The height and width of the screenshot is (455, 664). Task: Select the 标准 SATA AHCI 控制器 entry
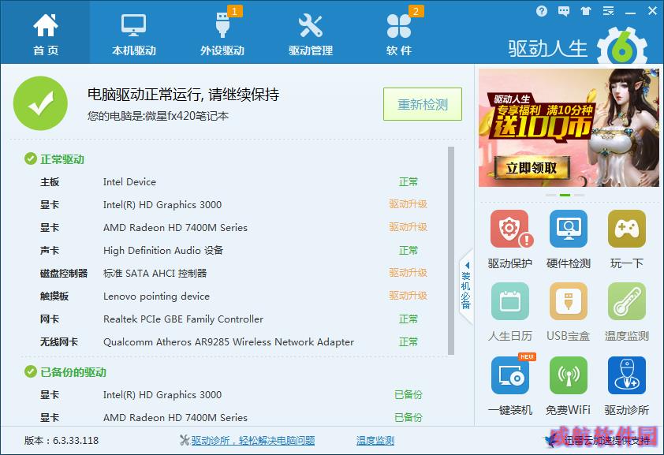[x=233, y=273]
